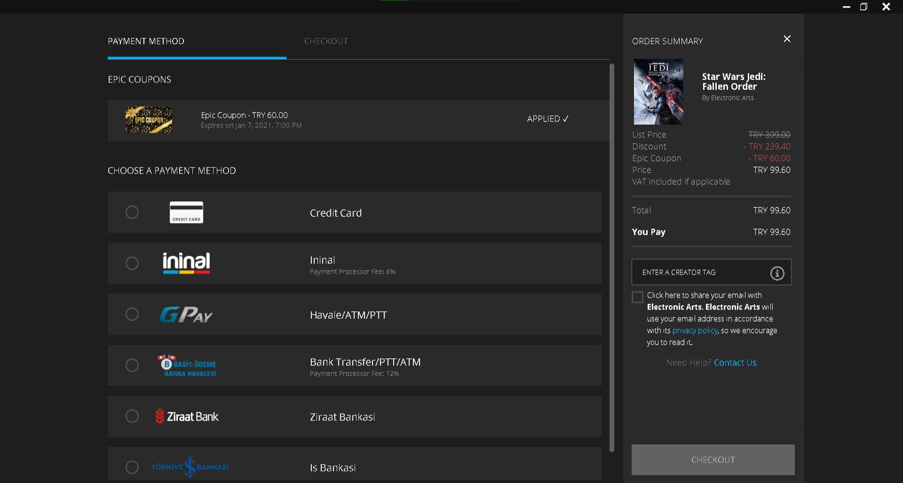
Task: Click the By Electronic Arts publisher text
Action: [x=728, y=98]
